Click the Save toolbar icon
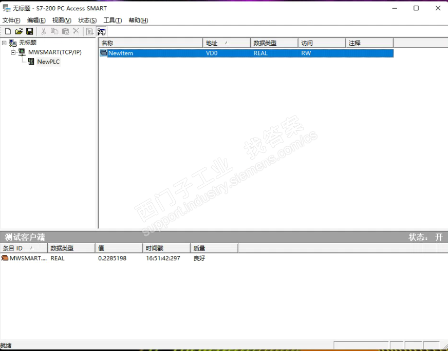Screen dimensions: 448x351 point(30,31)
